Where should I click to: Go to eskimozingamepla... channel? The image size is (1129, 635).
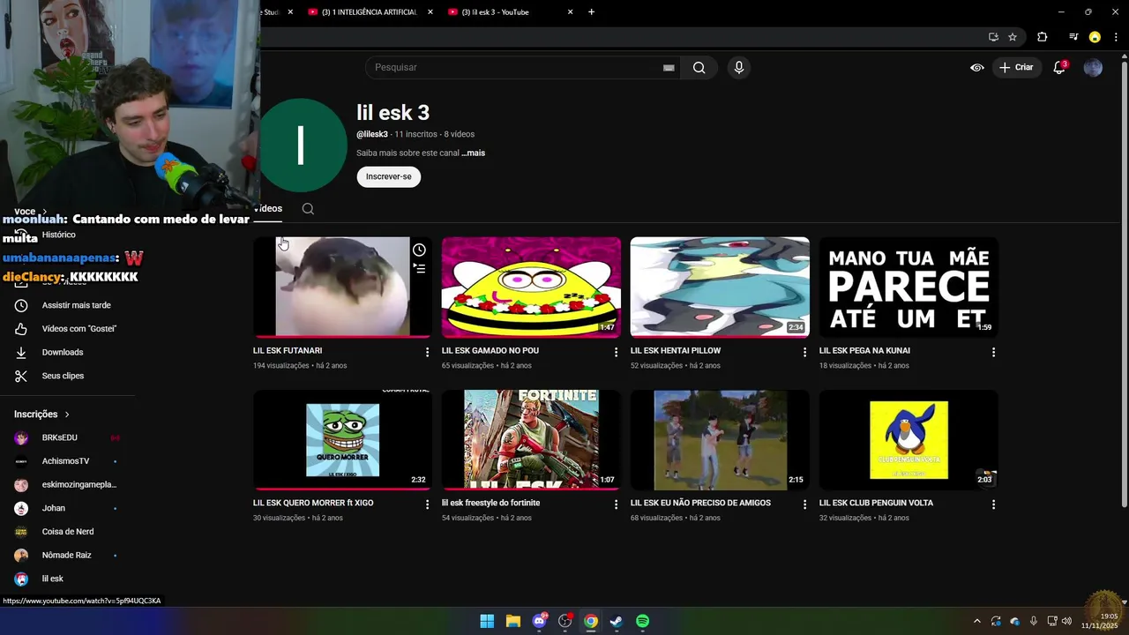point(79,484)
